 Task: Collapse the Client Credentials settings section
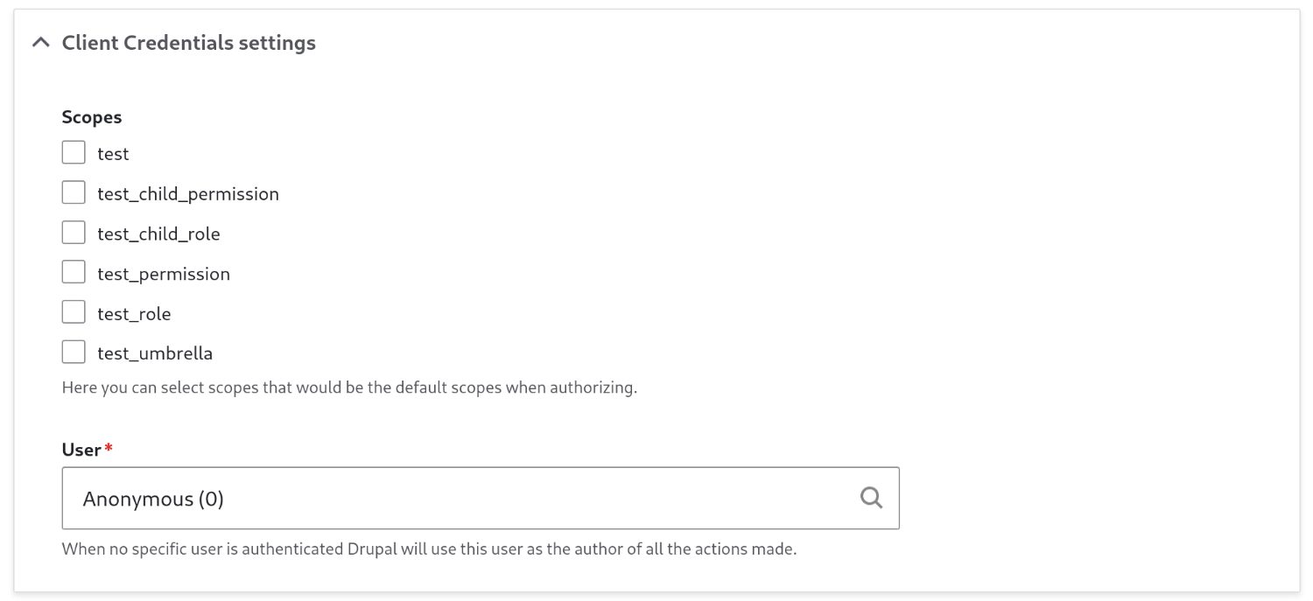[x=40, y=41]
